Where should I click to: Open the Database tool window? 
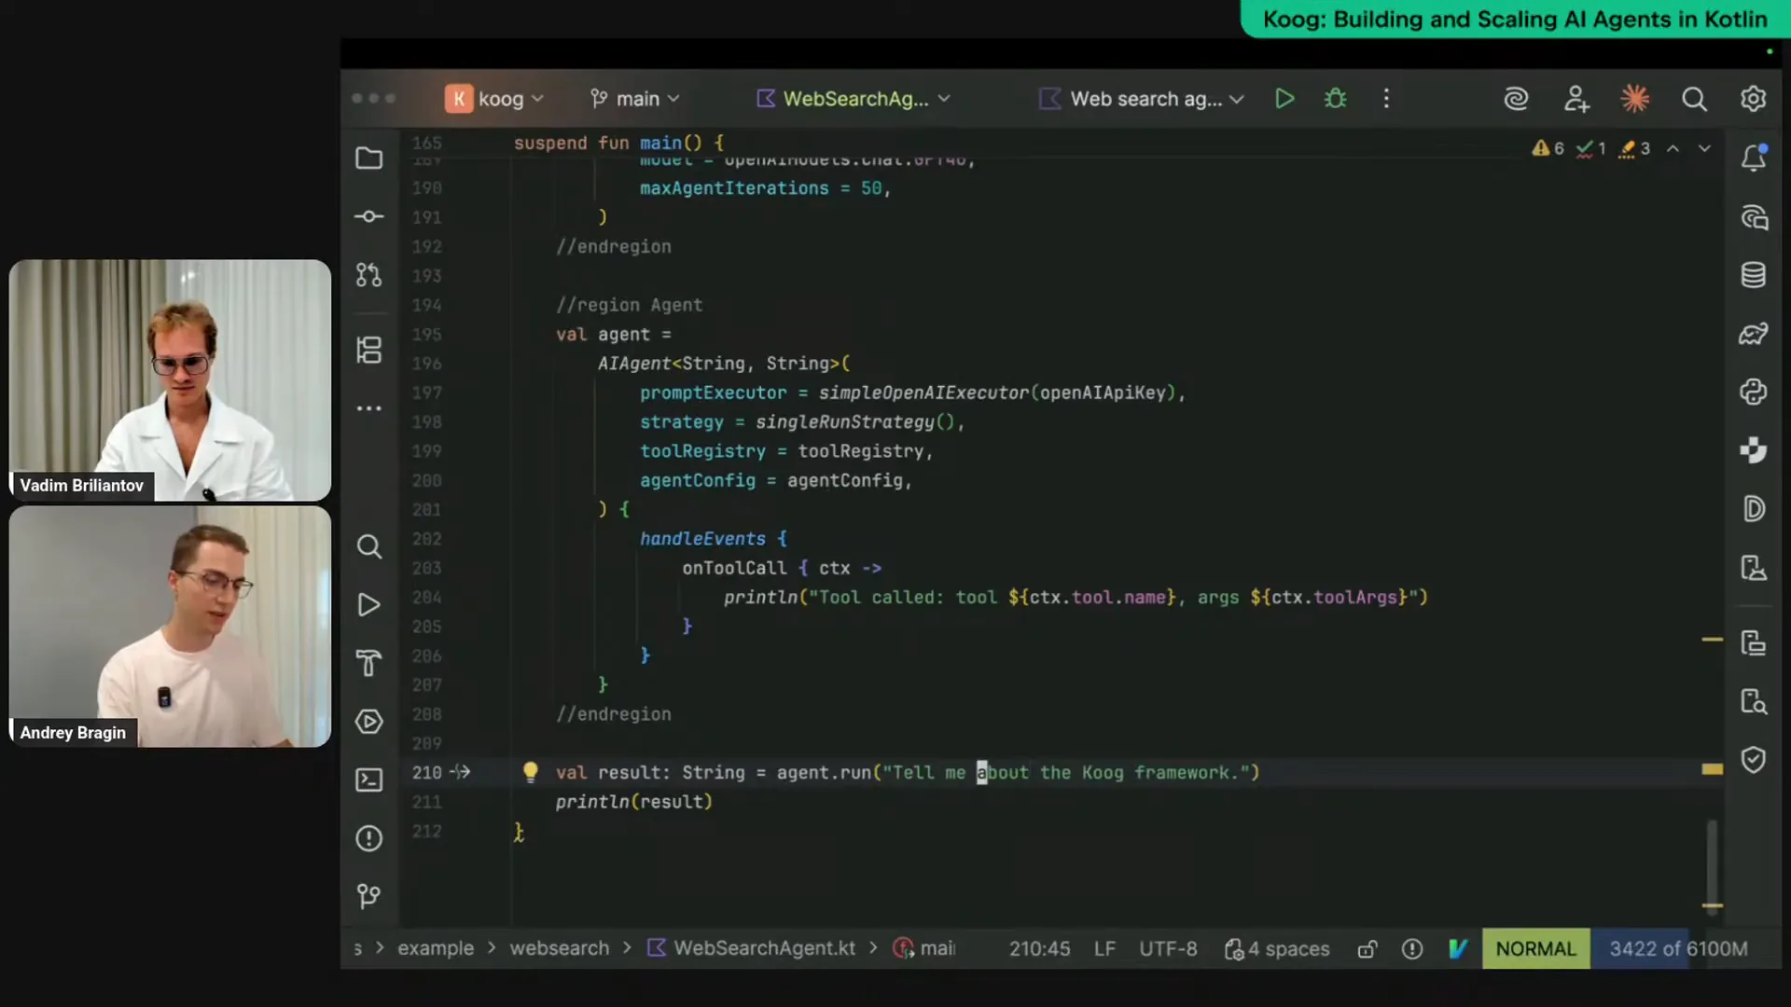[x=1754, y=275]
